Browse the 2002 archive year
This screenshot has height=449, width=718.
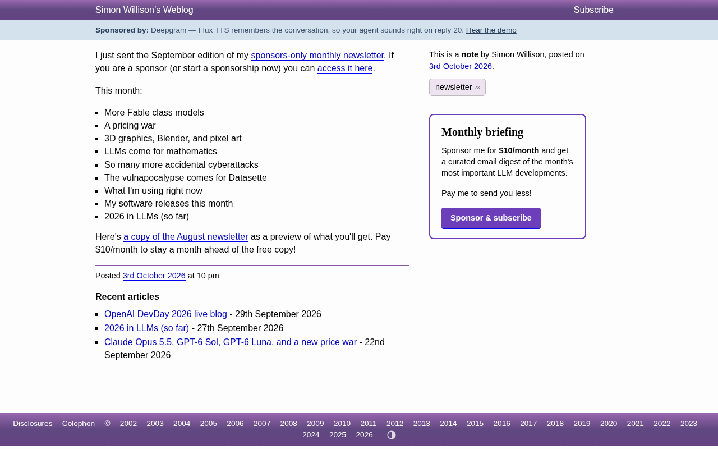pyautogui.click(x=128, y=424)
